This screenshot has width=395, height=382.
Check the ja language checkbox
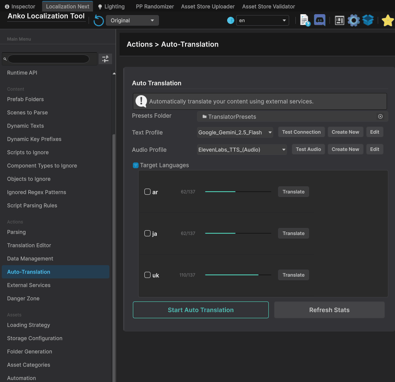click(x=147, y=233)
